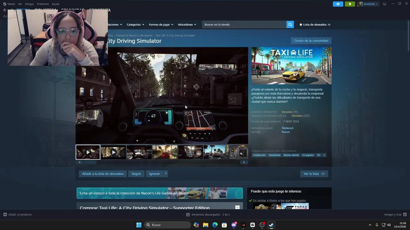Click the Taxi Life header capsule image
Screen dimensions: 410x230
coord(291,66)
